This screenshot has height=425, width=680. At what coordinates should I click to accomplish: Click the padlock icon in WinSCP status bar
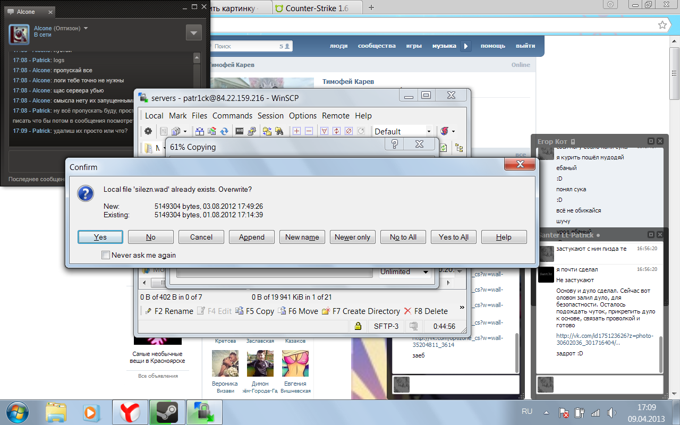[x=358, y=326]
